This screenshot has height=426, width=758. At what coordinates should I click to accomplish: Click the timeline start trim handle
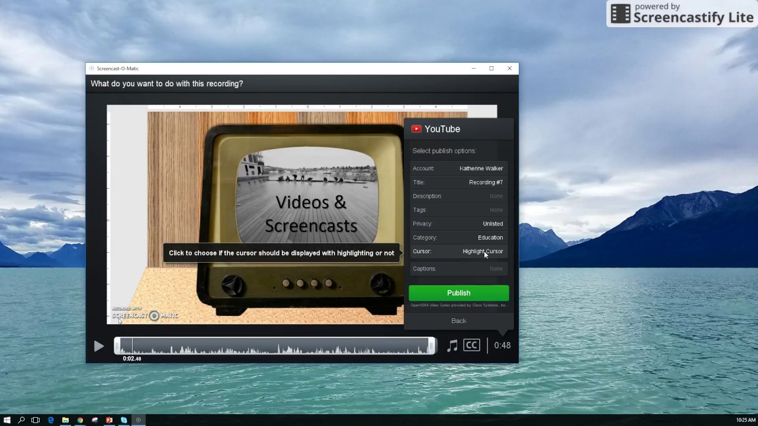tap(117, 346)
